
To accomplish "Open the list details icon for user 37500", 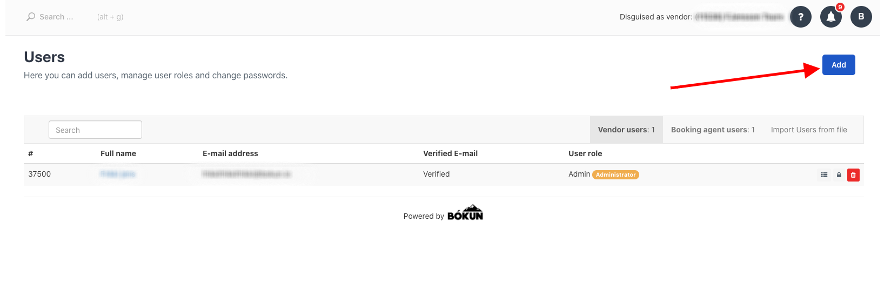I will pos(824,174).
